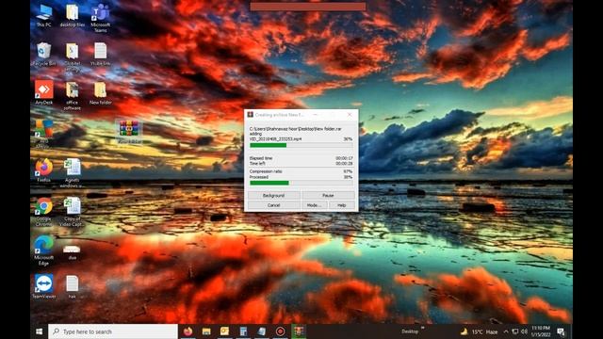Open Firefox from the taskbar
This screenshot has height=339, width=603.
click(188, 331)
